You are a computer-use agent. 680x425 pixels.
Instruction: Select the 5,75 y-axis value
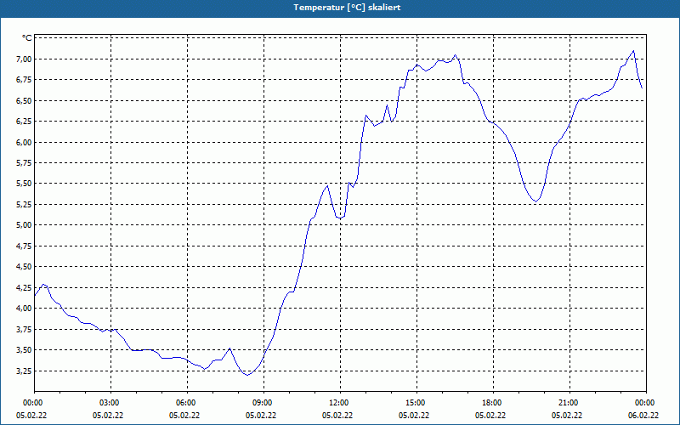click(x=24, y=163)
